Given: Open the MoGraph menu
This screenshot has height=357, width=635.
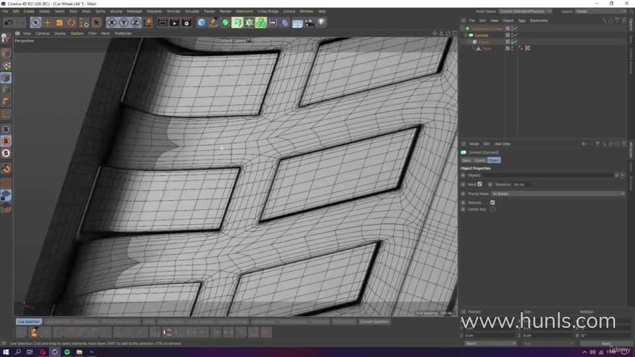Looking at the screenshot, I should tap(134, 11).
